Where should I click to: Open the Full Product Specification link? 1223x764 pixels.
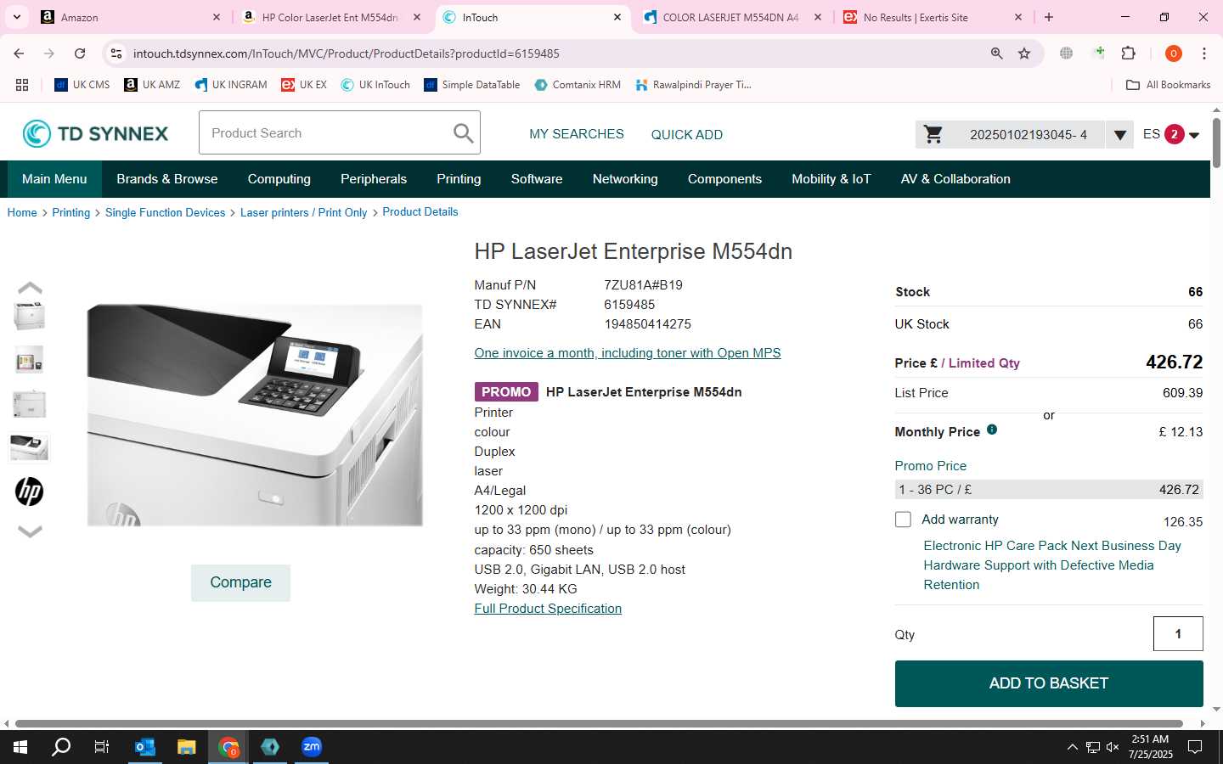point(548,609)
